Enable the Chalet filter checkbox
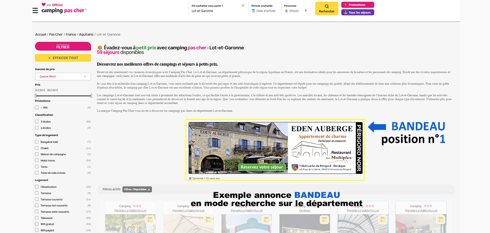Screen dimensions: 490x233 (x=37, y=148)
